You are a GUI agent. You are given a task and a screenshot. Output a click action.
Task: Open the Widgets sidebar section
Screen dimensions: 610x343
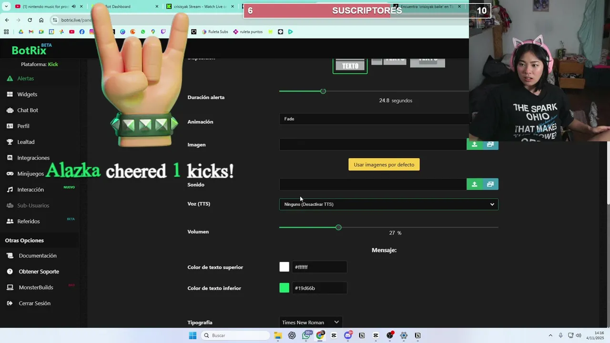click(x=27, y=94)
